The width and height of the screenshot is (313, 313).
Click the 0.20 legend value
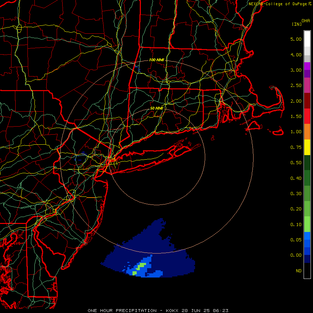(296, 209)
